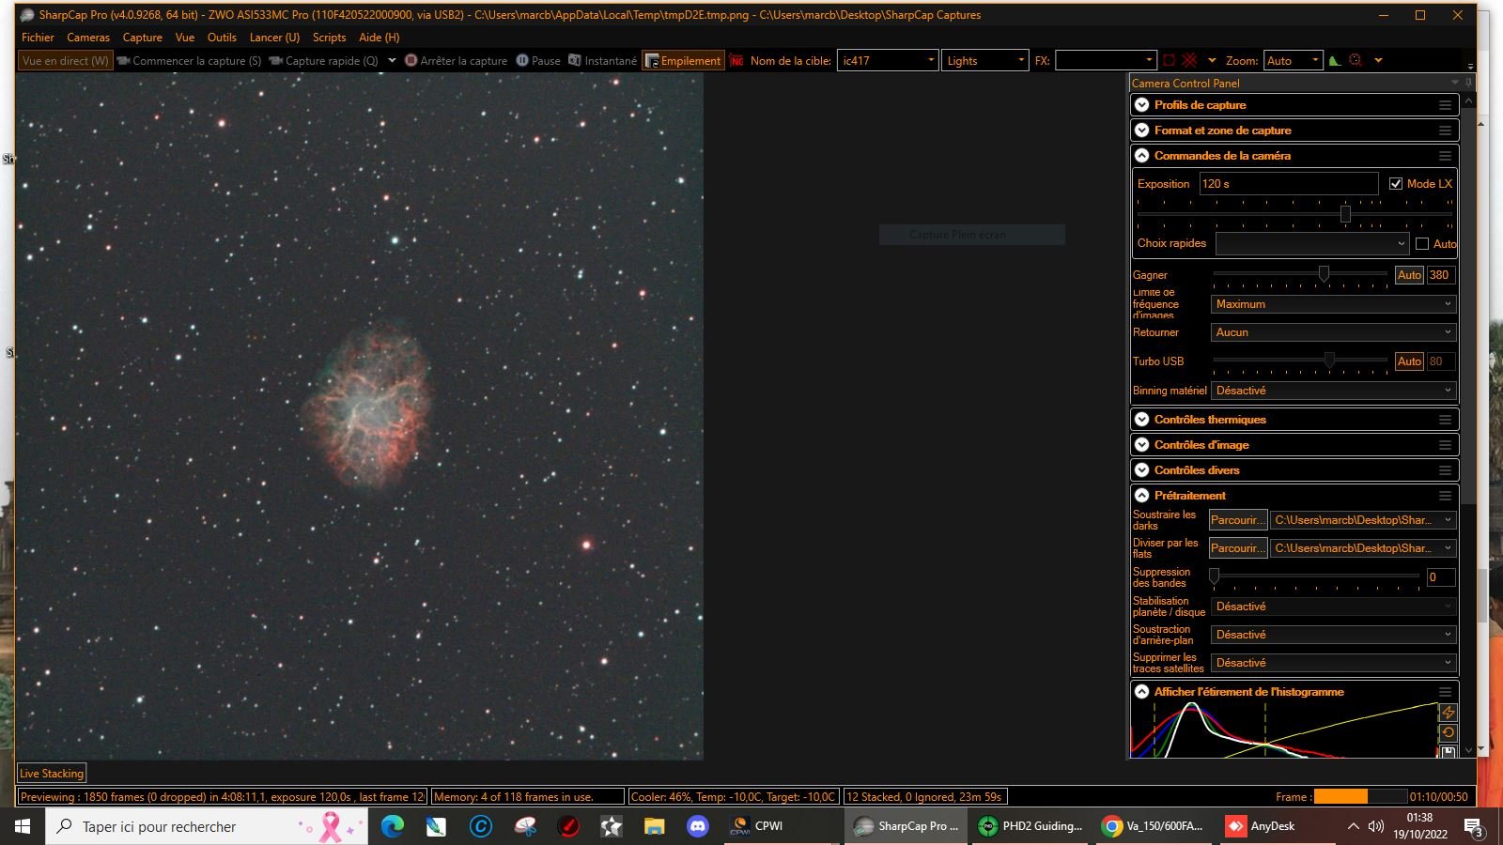Click Parcourir button for Soustraire les darks
1503x845 pixels.
pos(1237,520)
